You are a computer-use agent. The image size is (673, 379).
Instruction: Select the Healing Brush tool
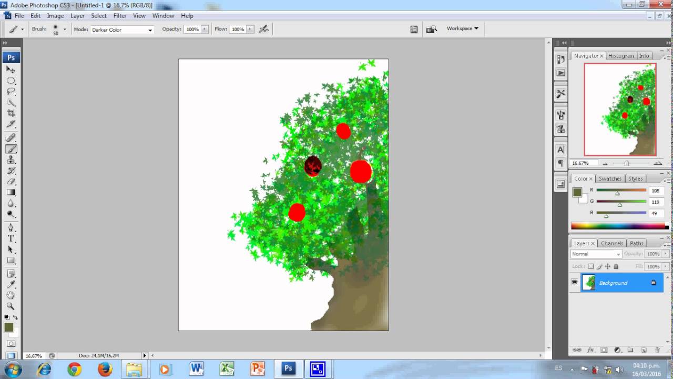pos(11,138)
